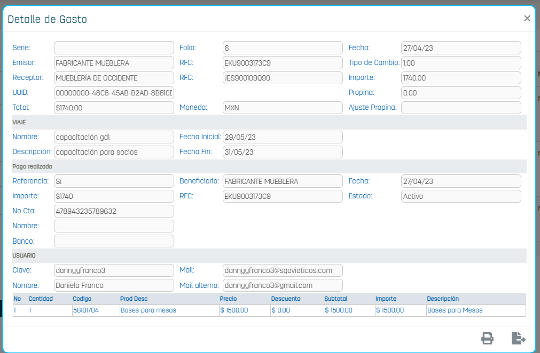This screenshot has height=353, width=540.
Task: Select the Folio field showing 6
Action: pyautogui.click(x=283, y=48)
